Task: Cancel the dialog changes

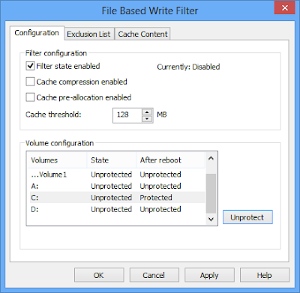Action: 154,275
